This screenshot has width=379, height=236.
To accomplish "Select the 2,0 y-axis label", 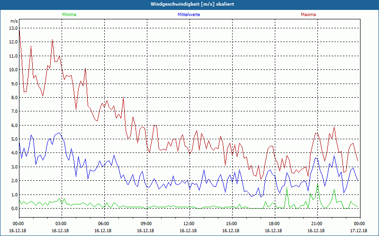I will [15, 181].
